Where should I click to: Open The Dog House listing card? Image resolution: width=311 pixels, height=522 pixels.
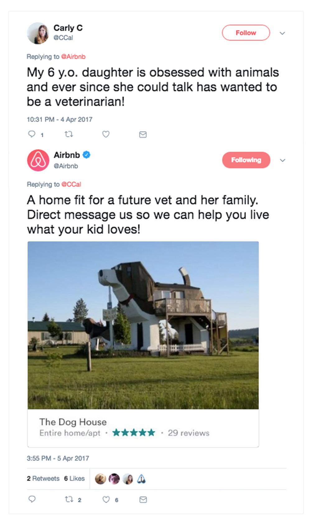pos(143,428)
